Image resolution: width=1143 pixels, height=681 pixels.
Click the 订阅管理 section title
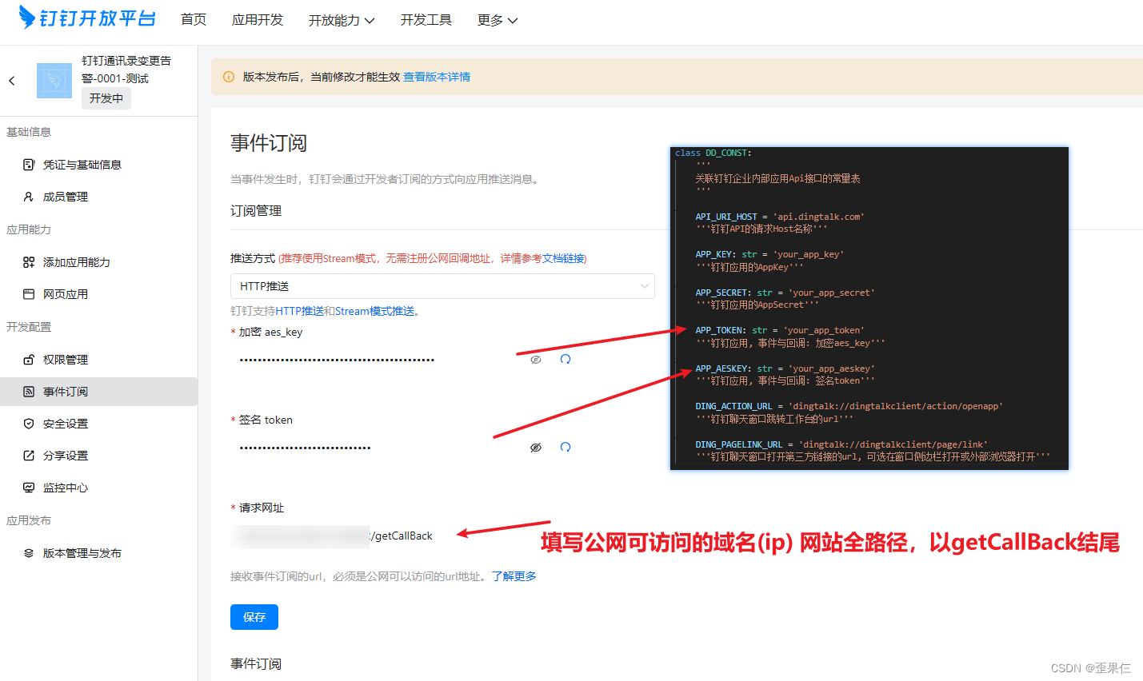[x=256, y=211]
